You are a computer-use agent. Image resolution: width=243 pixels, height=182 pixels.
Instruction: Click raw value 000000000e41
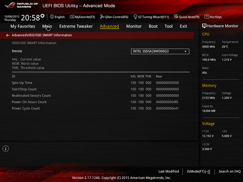click(167, 108)
